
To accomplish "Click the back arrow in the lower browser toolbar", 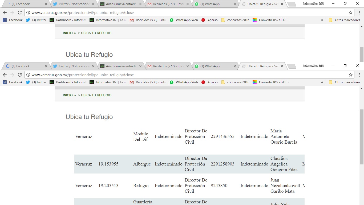I will (5, 75).
